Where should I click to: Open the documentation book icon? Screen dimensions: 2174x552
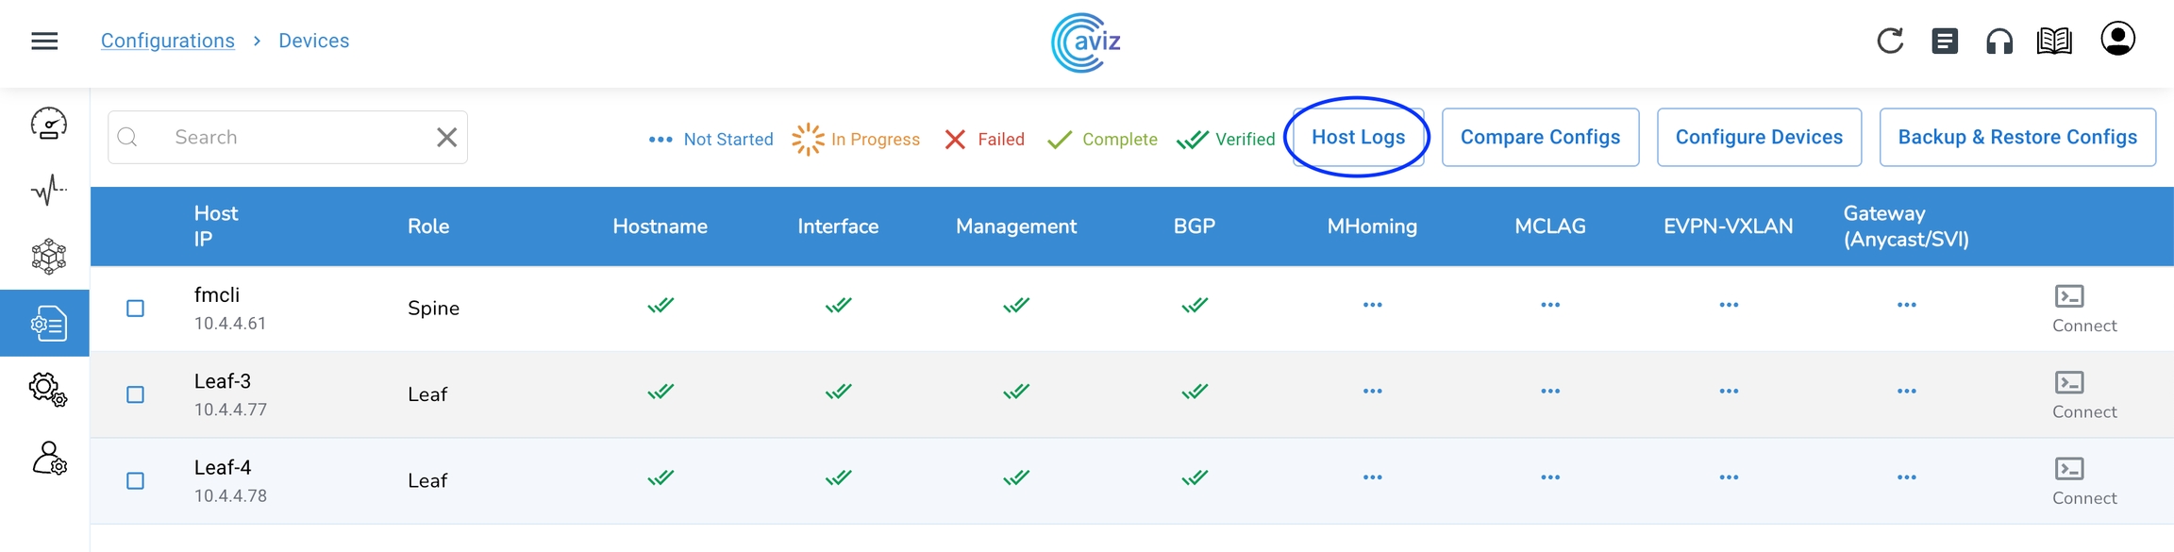click(2054, 41)
